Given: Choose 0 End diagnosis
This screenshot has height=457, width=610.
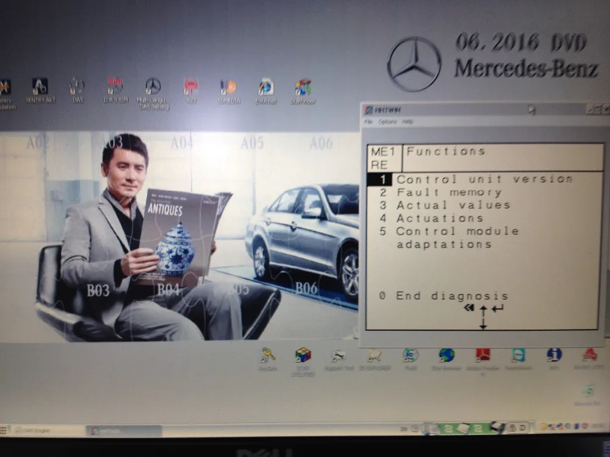Looking at the screenshot, I should 444,296.
